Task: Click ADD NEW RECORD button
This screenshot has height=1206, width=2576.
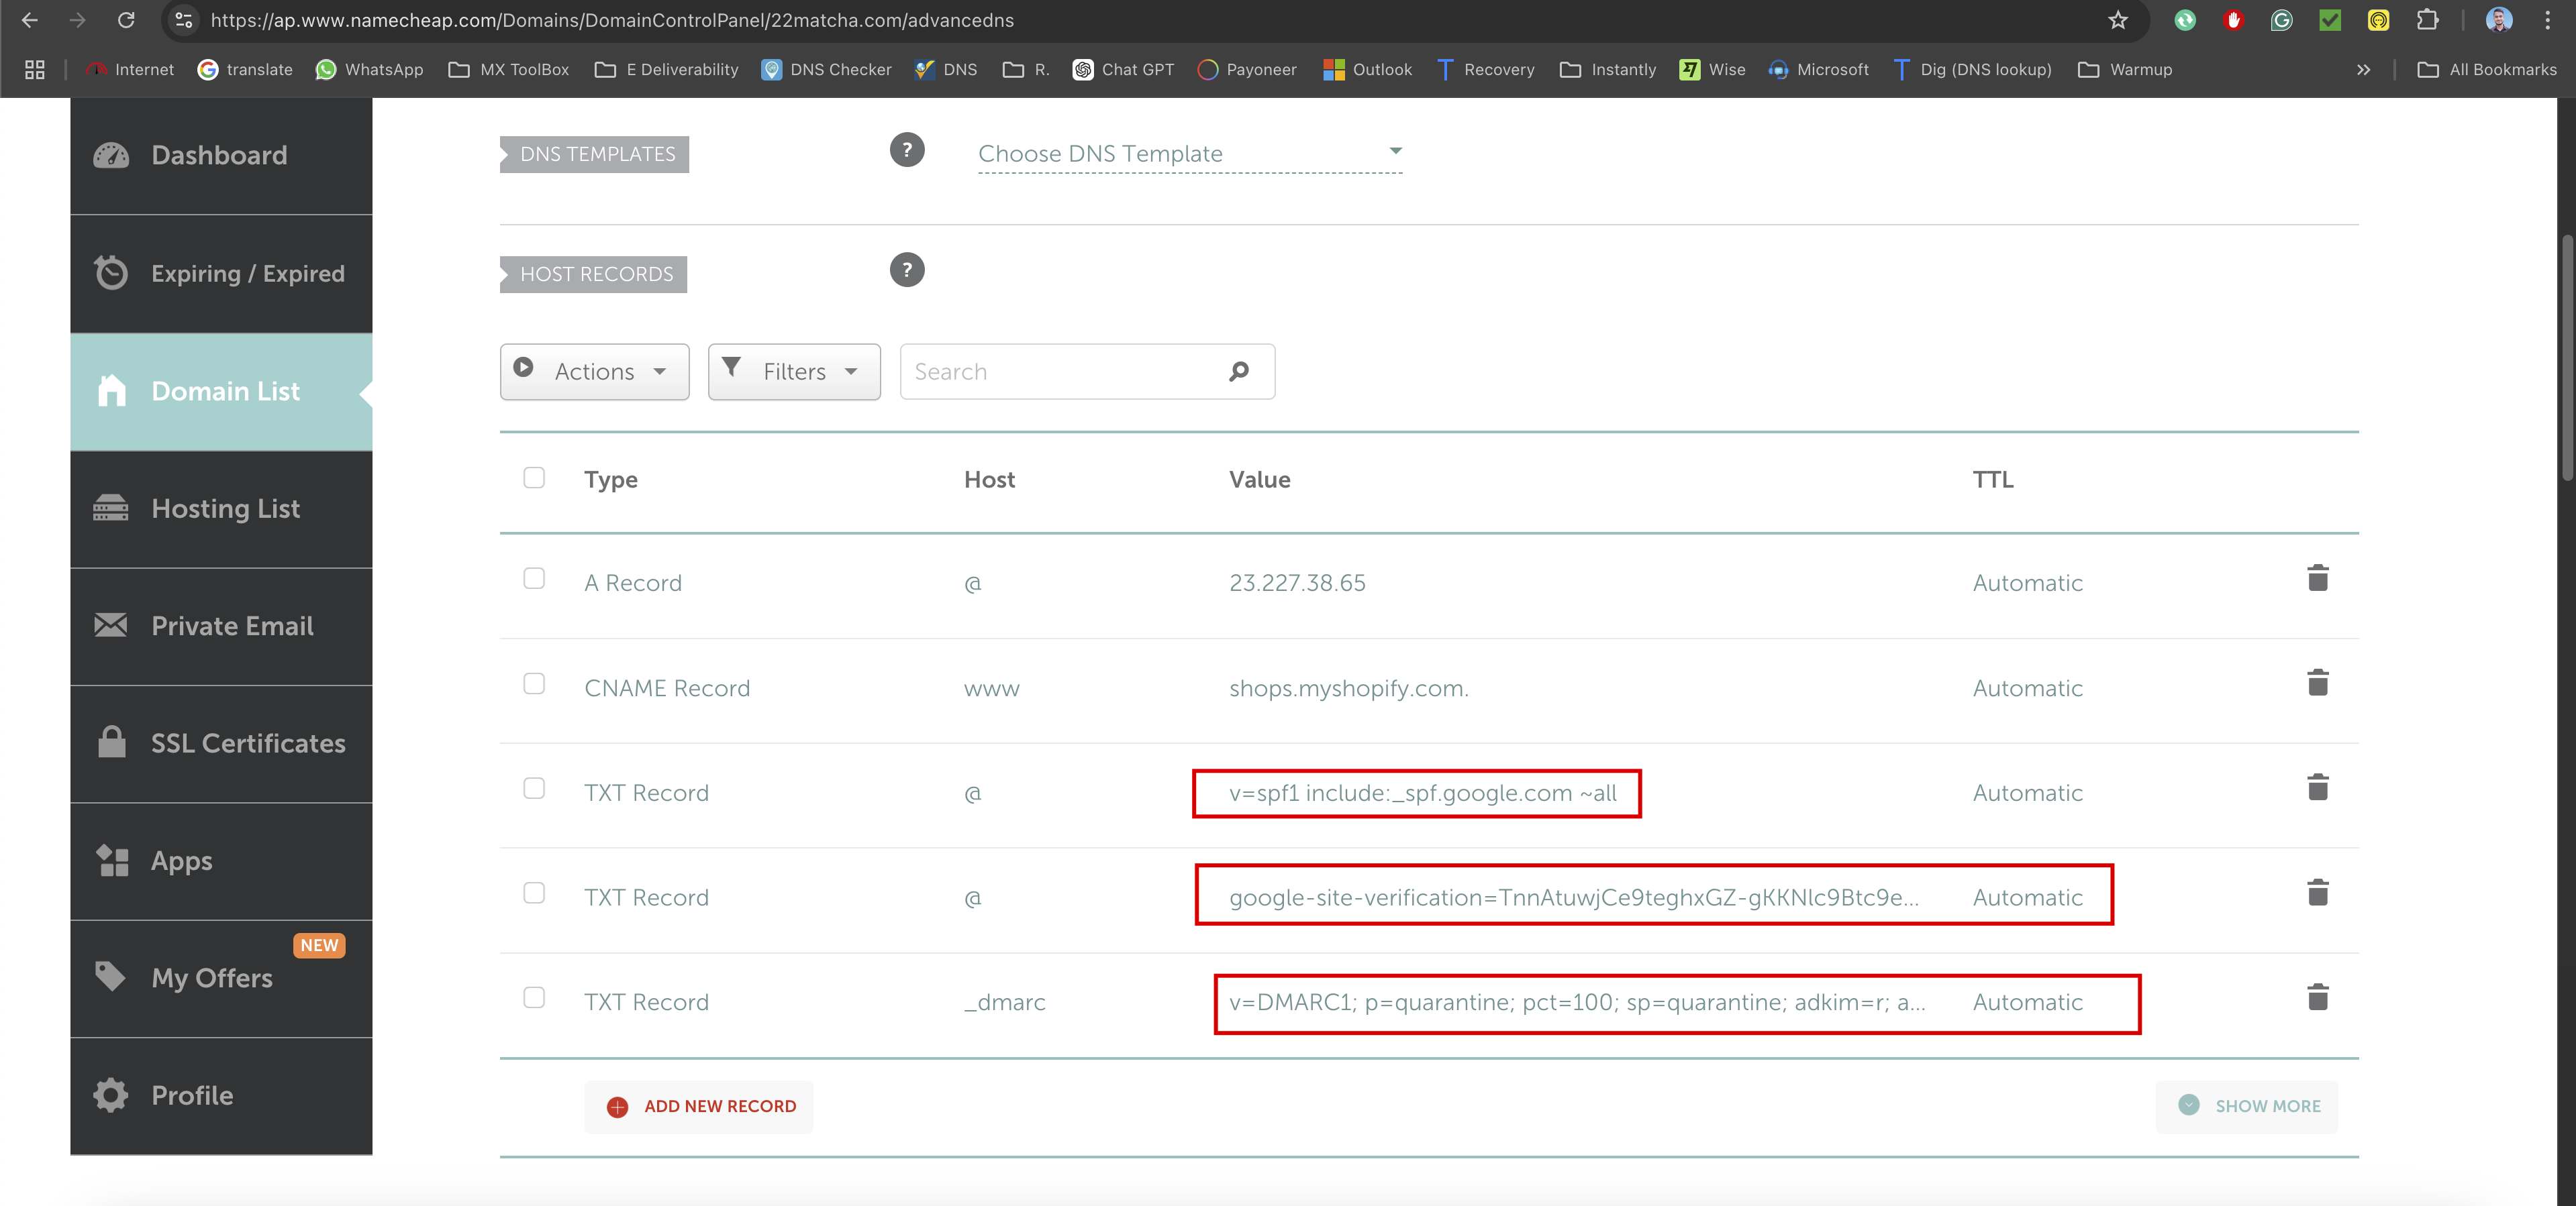Action: [699, 1106]
